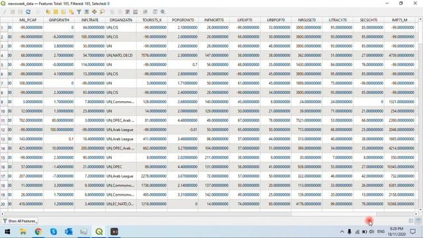Select row 4 by its row number
423x238 pixels.
click(3, 56)
